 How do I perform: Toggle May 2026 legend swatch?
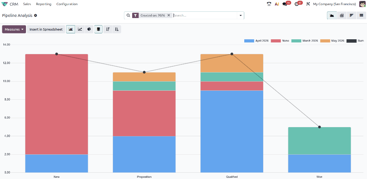(x=325, y=41)
